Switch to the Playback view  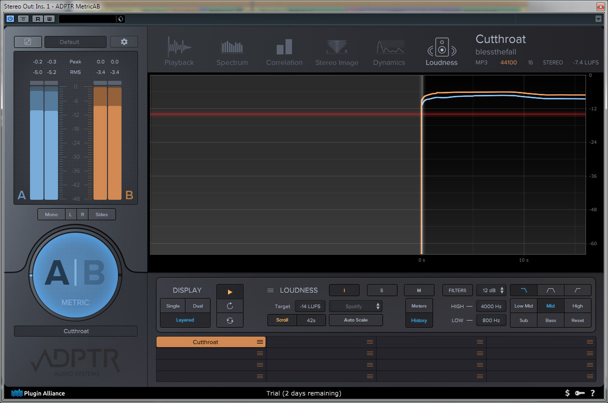[x=179, y=51]
